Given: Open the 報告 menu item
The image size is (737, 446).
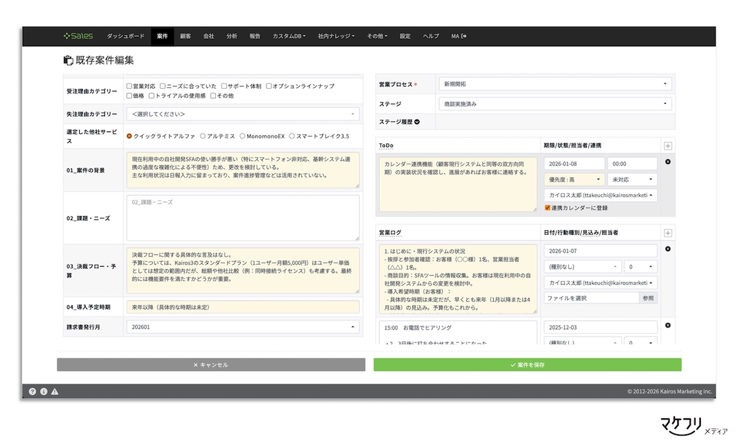Looking at the screenshot, I should pos(255,36).
